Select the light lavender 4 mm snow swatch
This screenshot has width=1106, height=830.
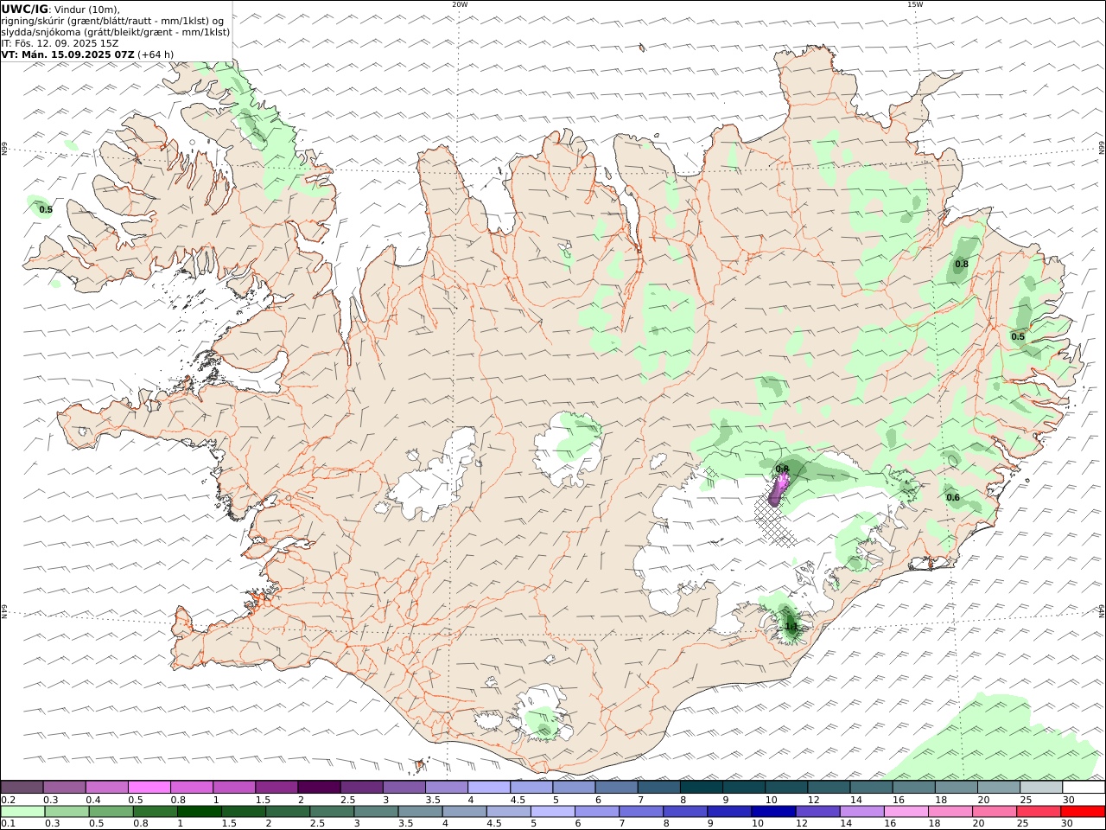coord(489,787)
